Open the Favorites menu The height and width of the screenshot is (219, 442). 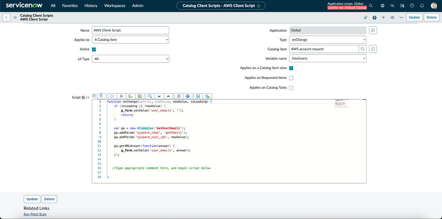tap(70, 6)
